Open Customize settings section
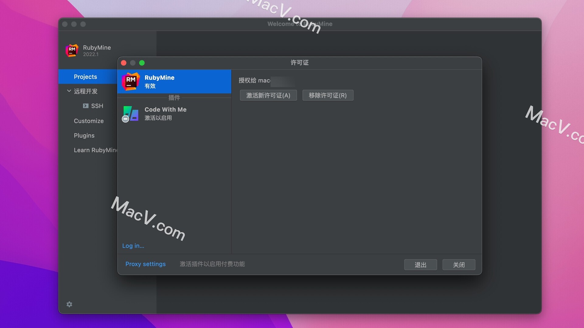 pos(88,120)
